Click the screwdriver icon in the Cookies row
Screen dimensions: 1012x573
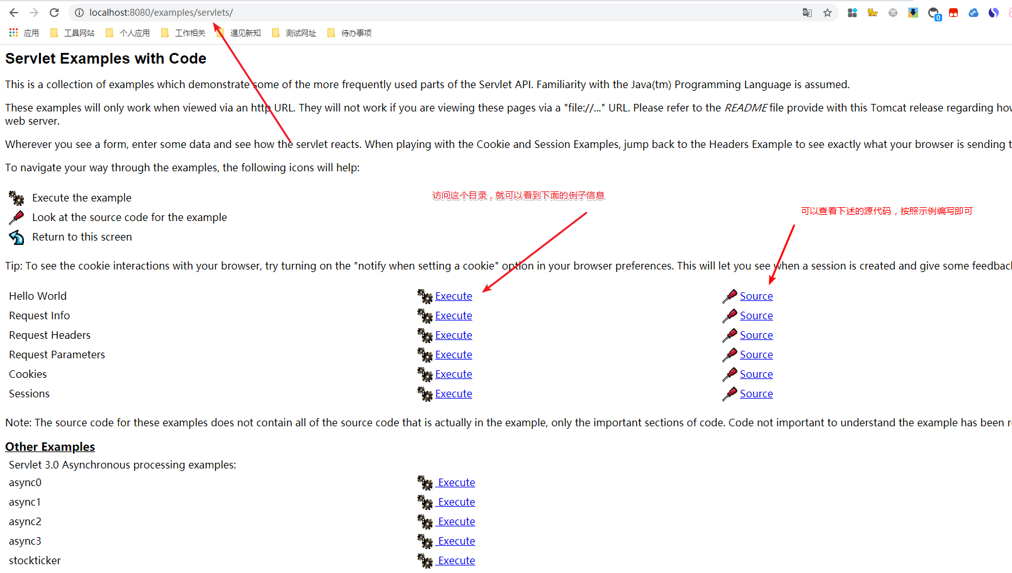pos(730,374)
